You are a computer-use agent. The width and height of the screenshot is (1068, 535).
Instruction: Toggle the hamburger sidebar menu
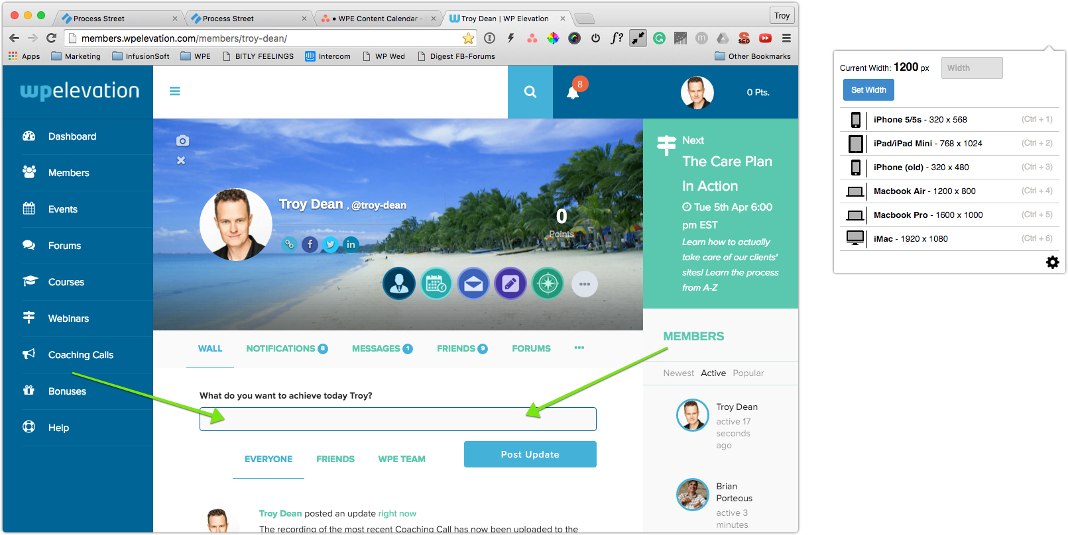pyautogui.click(x=175, y=91)
